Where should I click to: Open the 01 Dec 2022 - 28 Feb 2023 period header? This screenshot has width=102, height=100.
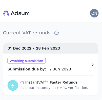[x=51, y=48]
